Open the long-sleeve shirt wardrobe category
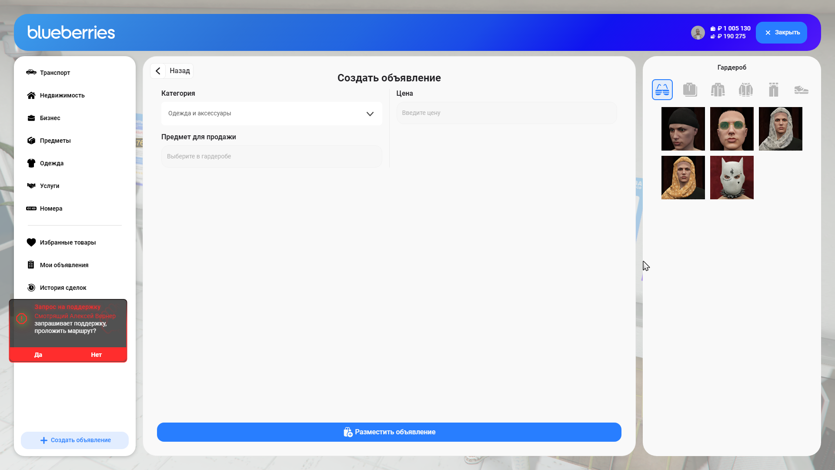 (x=718, y=90)
